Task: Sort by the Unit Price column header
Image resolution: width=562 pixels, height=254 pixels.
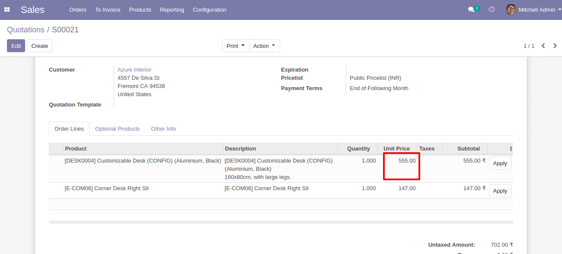Action: click(397, 149)
